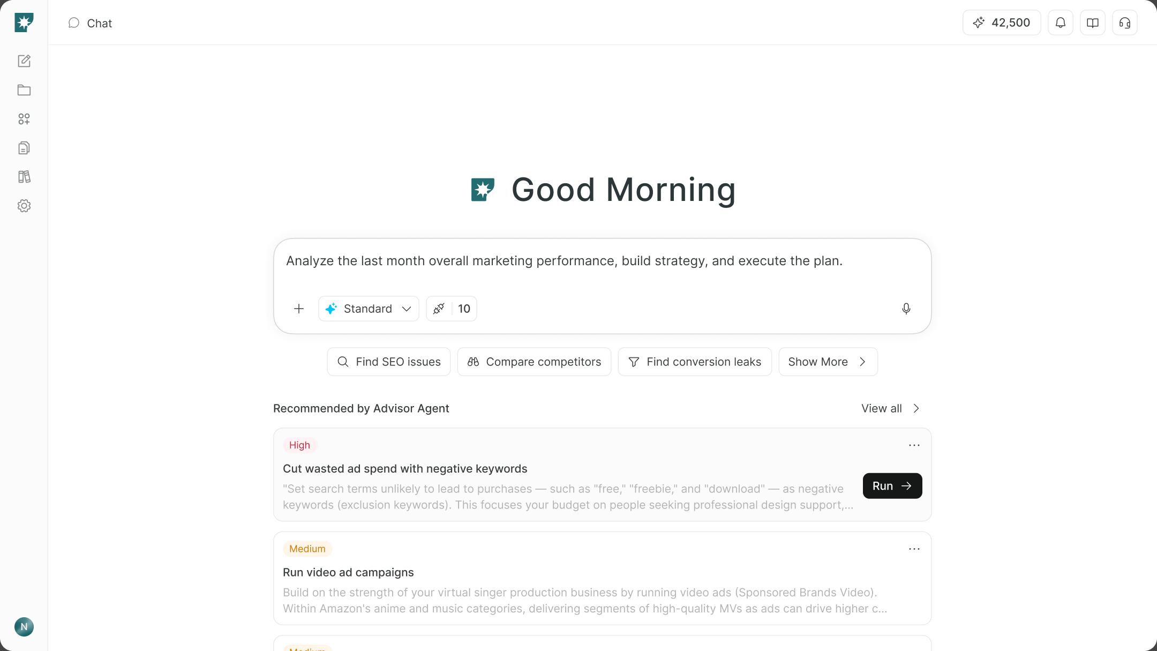Select the Find SEO issues suggestion

389,362
